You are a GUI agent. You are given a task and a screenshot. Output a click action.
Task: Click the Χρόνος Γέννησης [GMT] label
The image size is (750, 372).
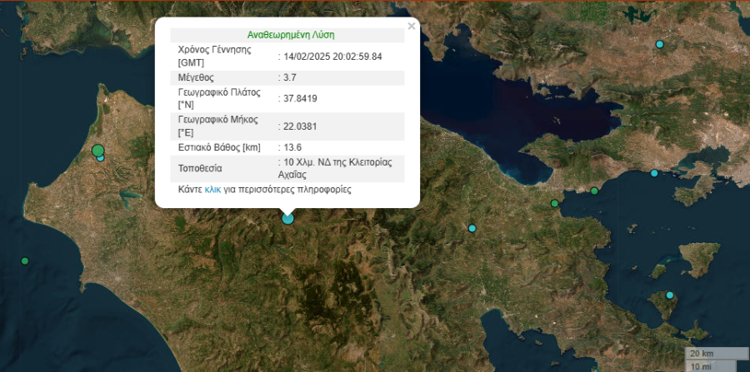pos(214,57)
